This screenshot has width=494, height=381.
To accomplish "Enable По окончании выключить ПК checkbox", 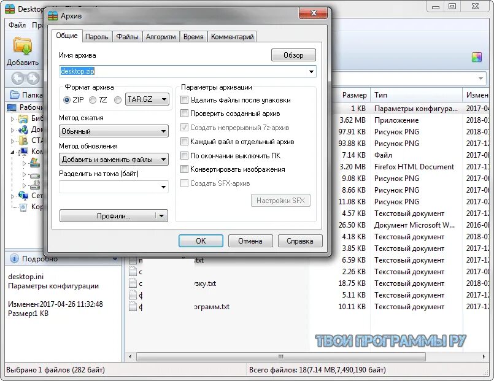I will [184, 156].
